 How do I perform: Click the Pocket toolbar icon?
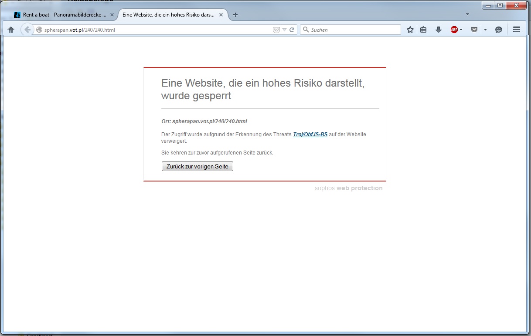pyautogui.click(x=474, y=30)
